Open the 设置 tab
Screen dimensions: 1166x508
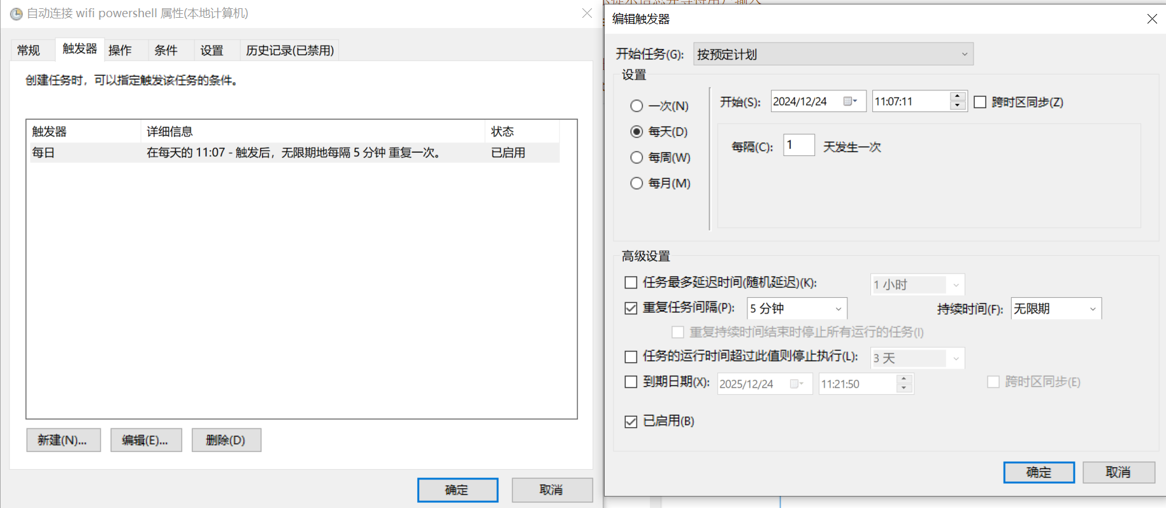click(212, 50)
